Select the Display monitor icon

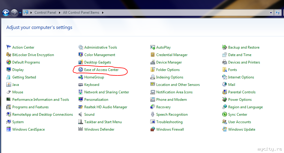click(x=8, y=69)
